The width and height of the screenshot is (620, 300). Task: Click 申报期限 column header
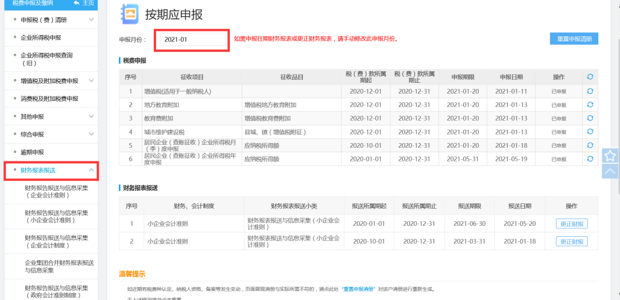click(x=463, y=77)
